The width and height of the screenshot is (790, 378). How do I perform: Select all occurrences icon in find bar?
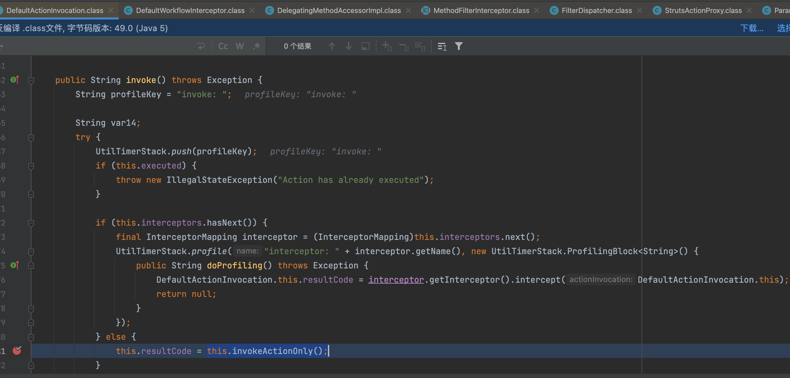(421, 46)
